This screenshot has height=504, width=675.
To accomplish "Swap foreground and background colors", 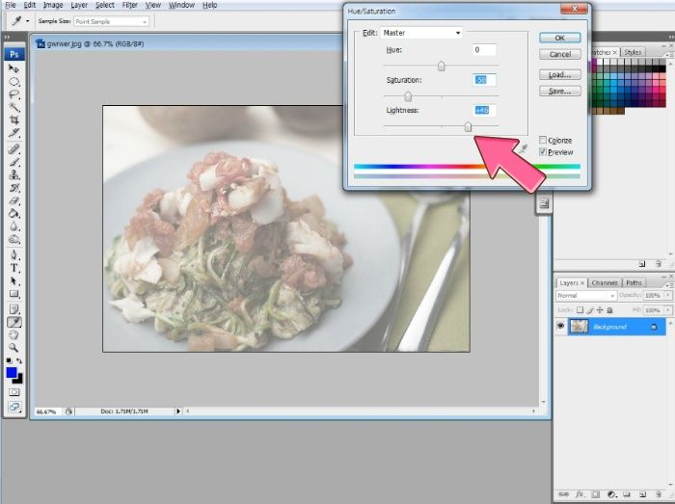I will pyautogui.click(x=19, y=360).
